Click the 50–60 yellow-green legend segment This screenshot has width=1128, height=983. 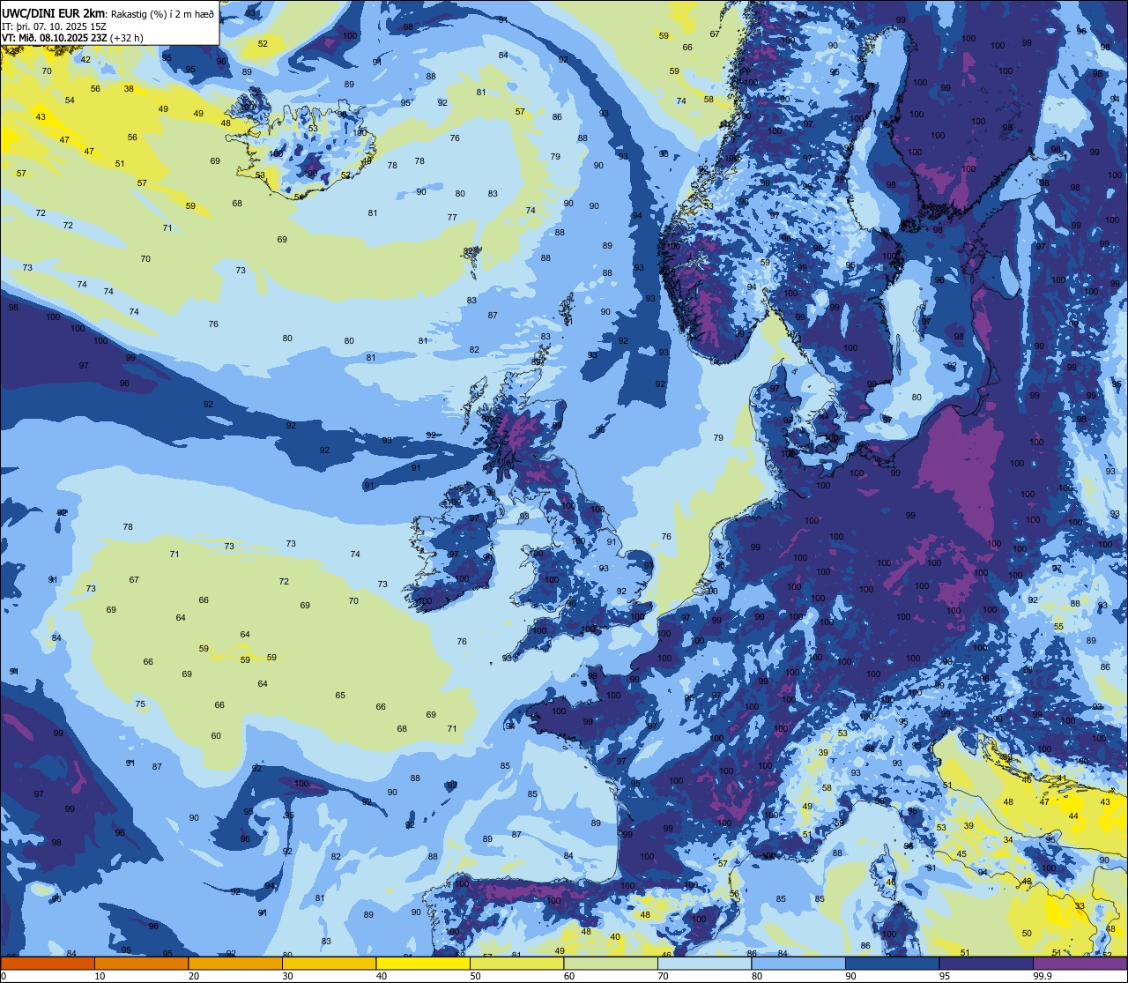tap(516, 964)
